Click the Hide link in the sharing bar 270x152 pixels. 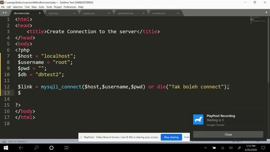click(186, 137)
